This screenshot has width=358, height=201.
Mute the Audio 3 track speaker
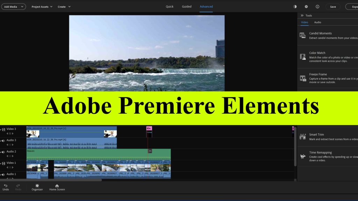(3, 141)
